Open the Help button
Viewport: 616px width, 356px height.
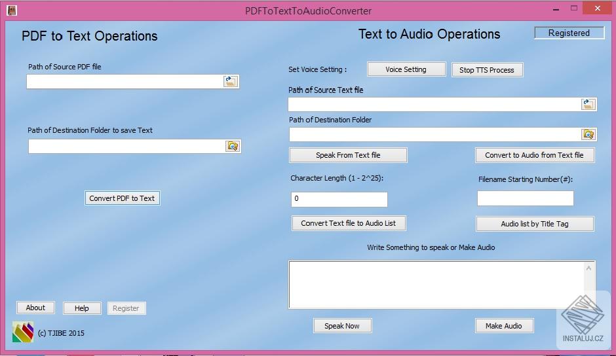point(82,308)
